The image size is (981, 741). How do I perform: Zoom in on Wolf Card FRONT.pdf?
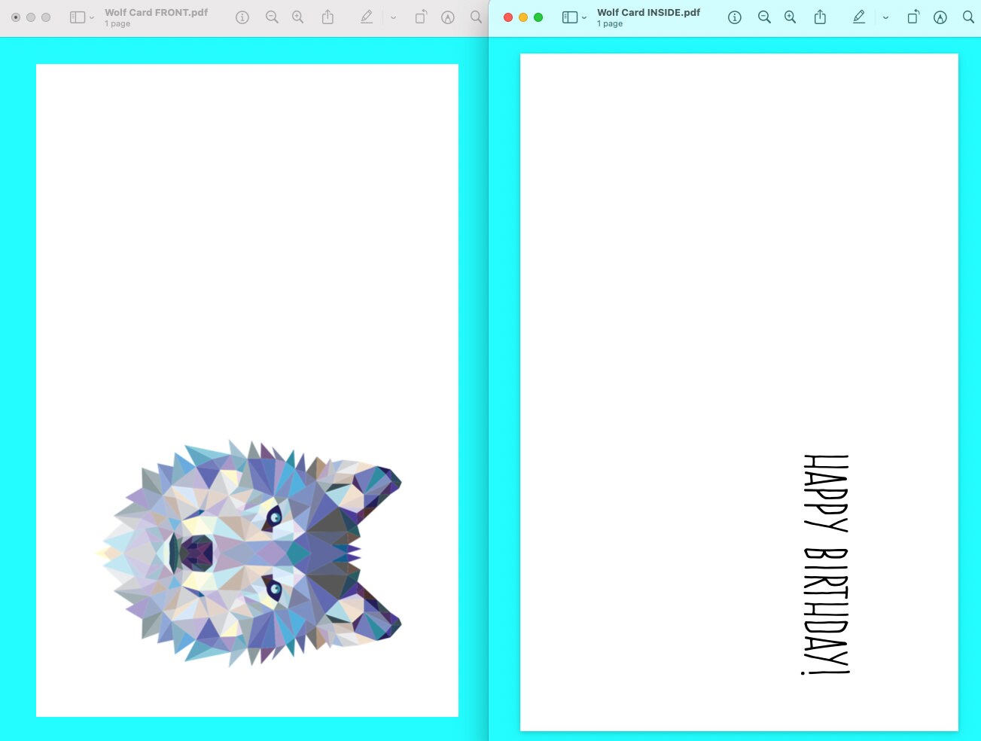pos(297,17)
